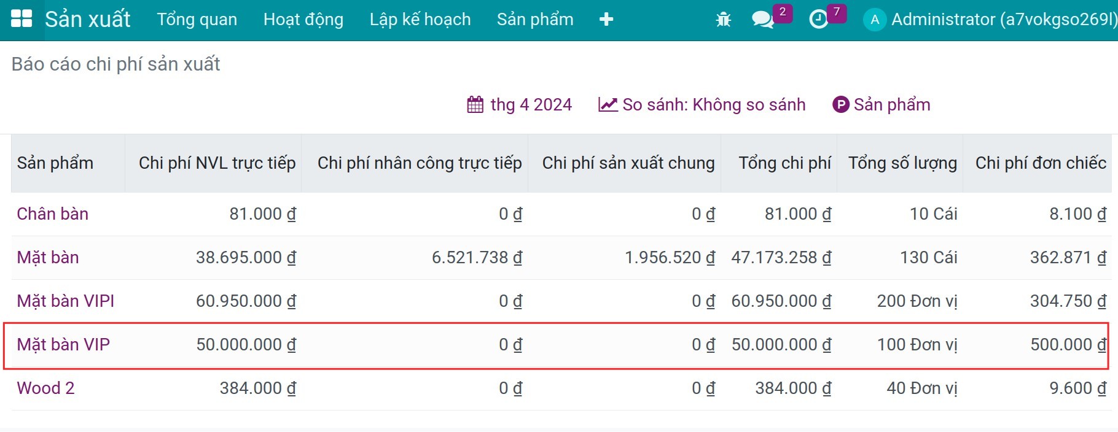Click the Administrator avatar circle

875,20
